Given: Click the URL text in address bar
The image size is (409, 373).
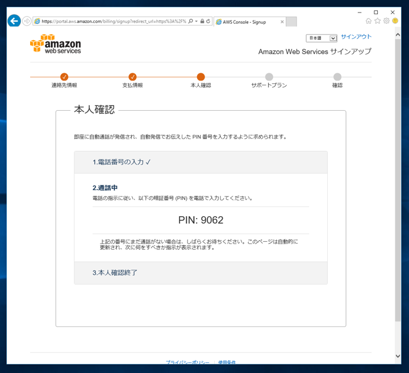Looking at the screenshot, I should pos(114,22).
